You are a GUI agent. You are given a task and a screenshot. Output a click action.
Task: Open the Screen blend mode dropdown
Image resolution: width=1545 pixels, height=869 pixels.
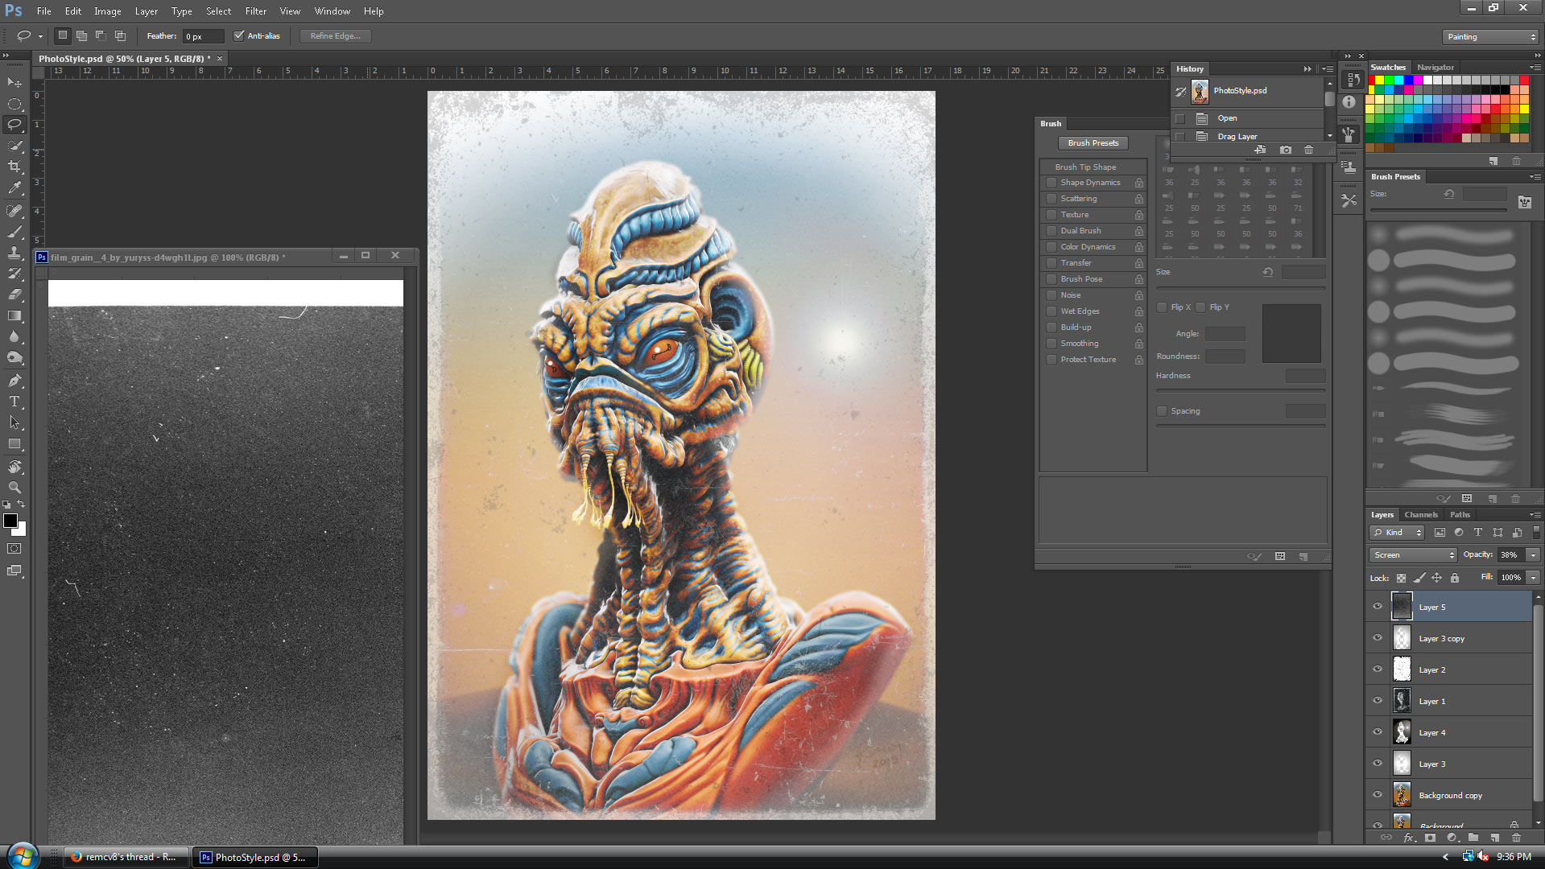1413,555
